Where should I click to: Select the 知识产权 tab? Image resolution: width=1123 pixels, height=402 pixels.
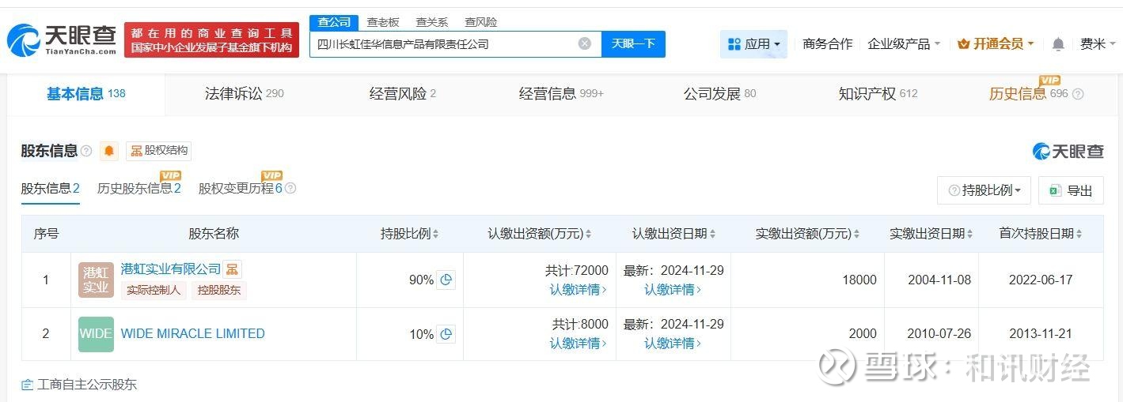tap(878, 94)
